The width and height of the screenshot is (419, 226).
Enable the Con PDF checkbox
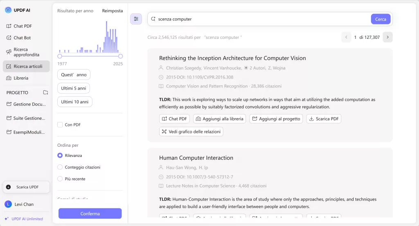point(60,125)
